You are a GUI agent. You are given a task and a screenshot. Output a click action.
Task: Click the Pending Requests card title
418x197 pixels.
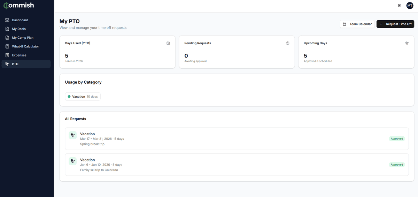(x=198, y=43)
